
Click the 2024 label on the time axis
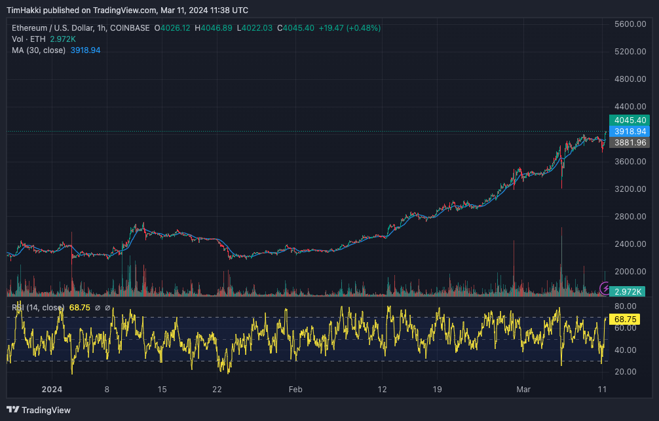click(53, 390)
